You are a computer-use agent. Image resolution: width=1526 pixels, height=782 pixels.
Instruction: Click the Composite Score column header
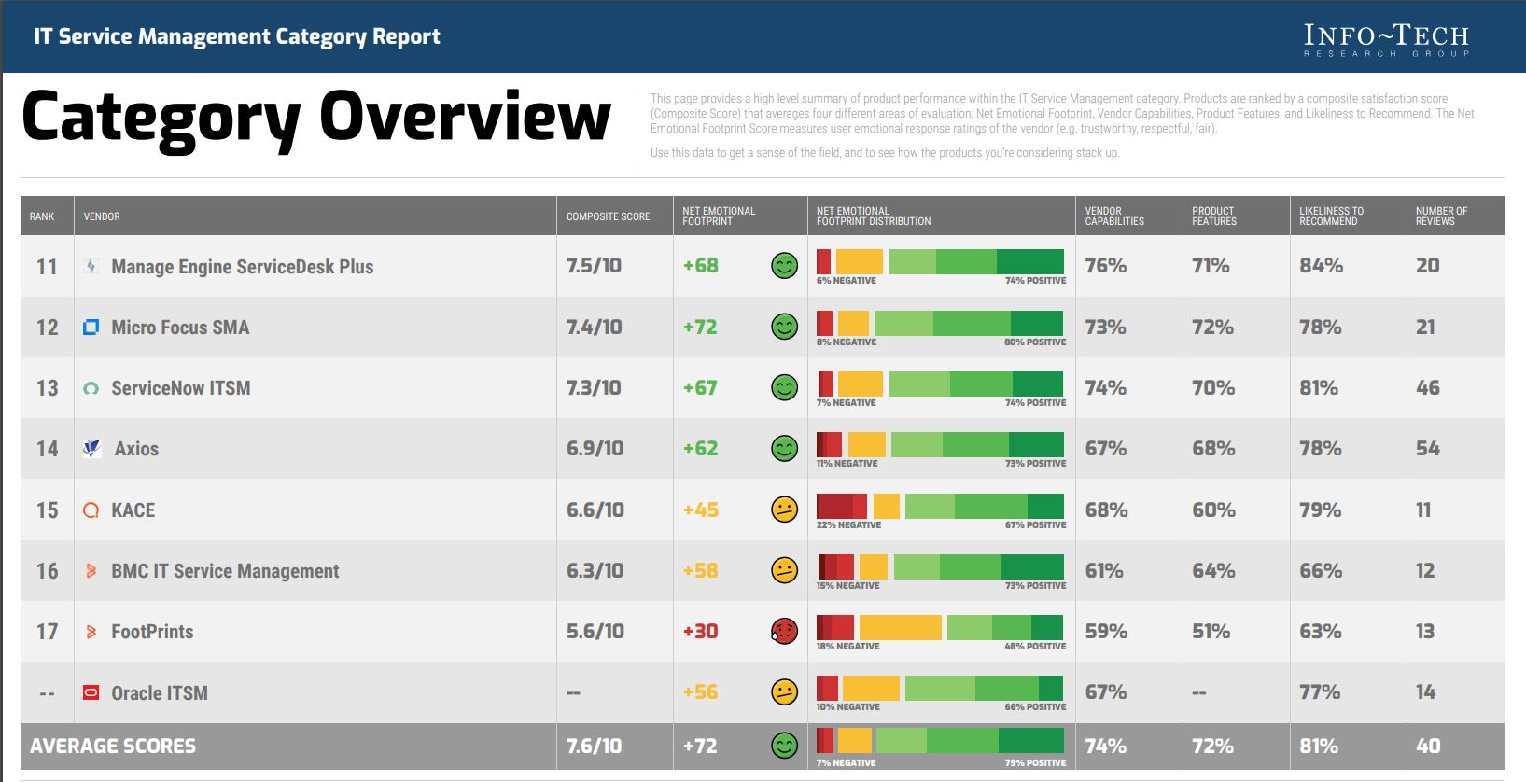[608, 216]
